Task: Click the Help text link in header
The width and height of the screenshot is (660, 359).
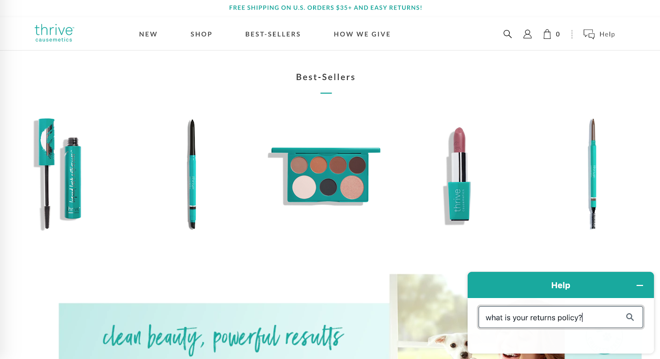Action: 607,34
